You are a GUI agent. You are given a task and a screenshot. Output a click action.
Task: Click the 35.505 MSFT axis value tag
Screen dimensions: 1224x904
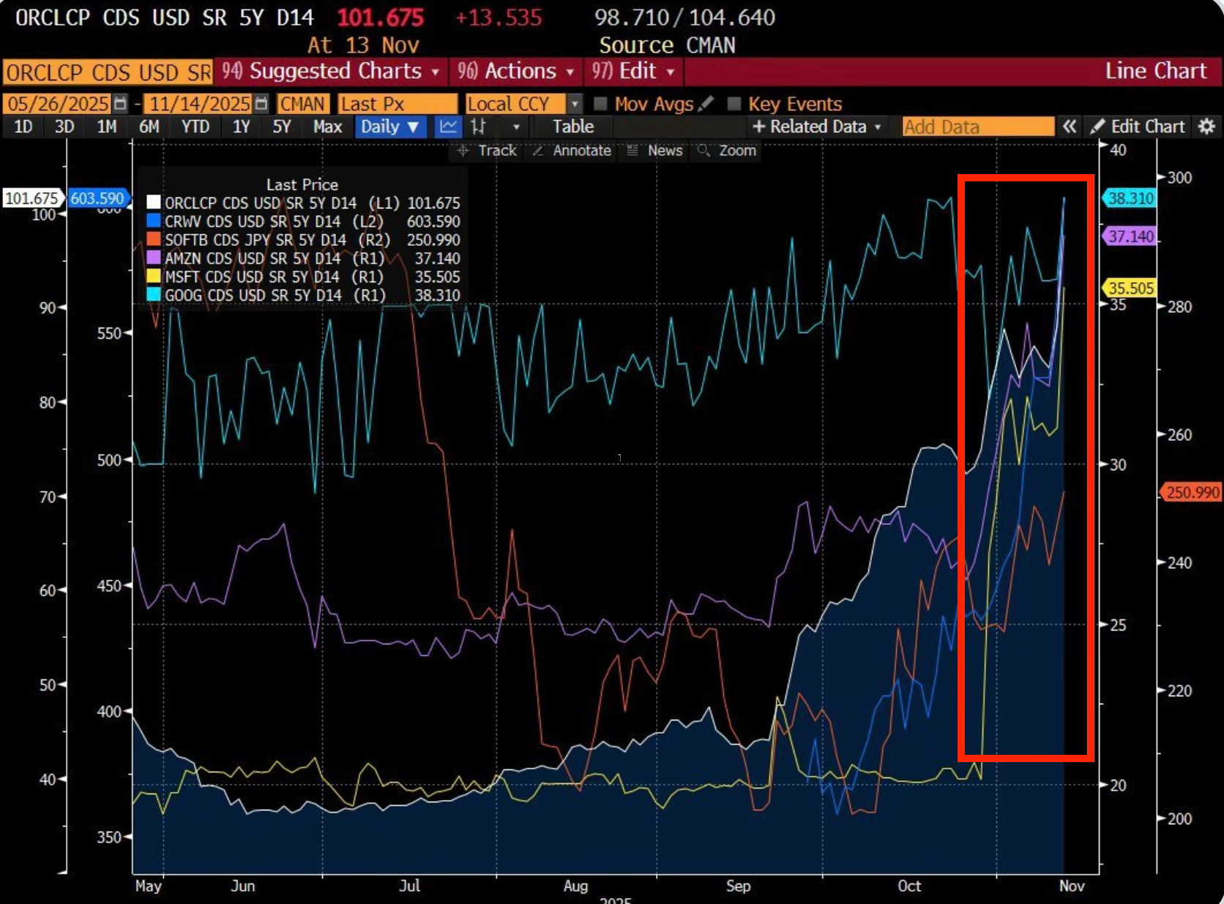1129,288
